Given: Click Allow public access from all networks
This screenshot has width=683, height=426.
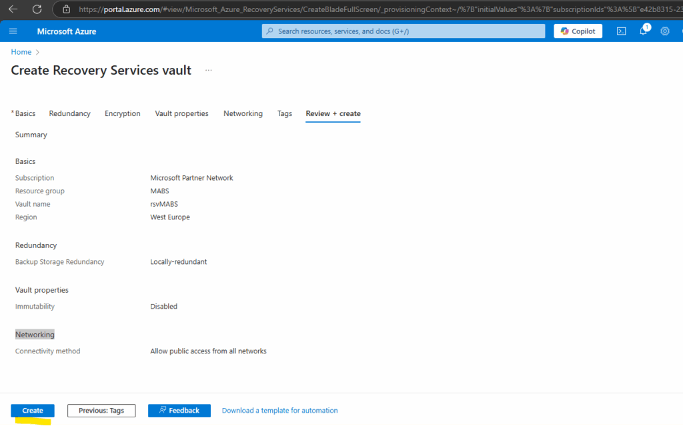Looking at the screenshot, I should pyautogui.click(x=208, y=351).
